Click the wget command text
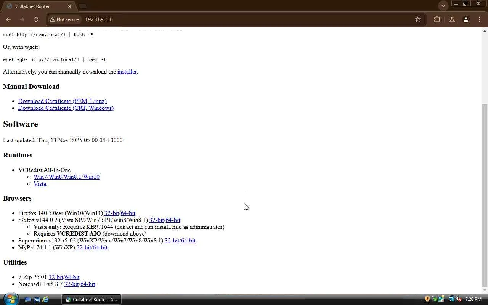The width and height of the screenshot is (488, 305). 55,59
